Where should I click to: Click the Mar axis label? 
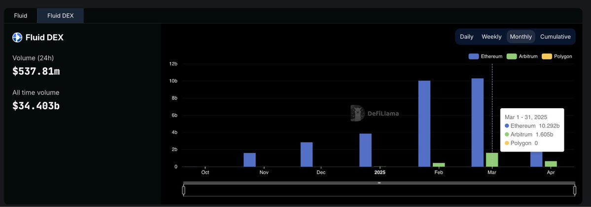[492, 173]
